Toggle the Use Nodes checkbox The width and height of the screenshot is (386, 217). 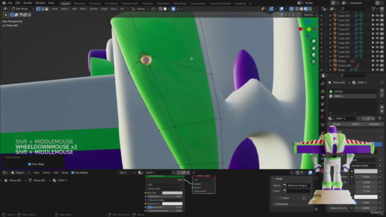(72, 173)
